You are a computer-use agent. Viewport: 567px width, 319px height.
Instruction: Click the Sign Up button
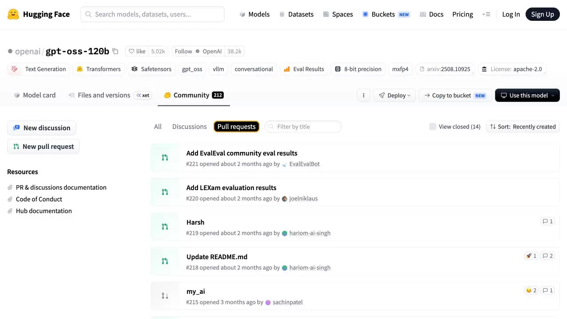(x=543, y=14)
